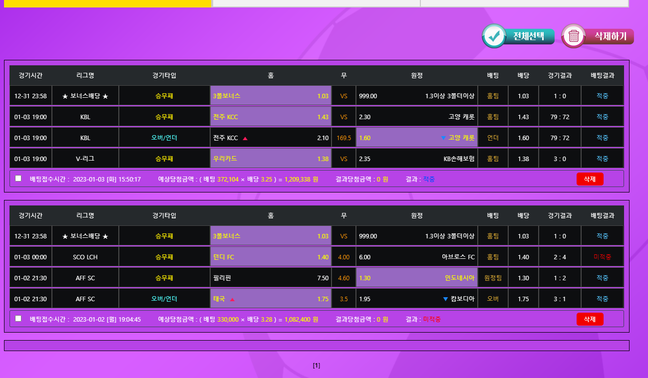Click red up arrow beside 전주 KCC
The height and width of the screenshot is (378, 648).
tap(245, 138)
